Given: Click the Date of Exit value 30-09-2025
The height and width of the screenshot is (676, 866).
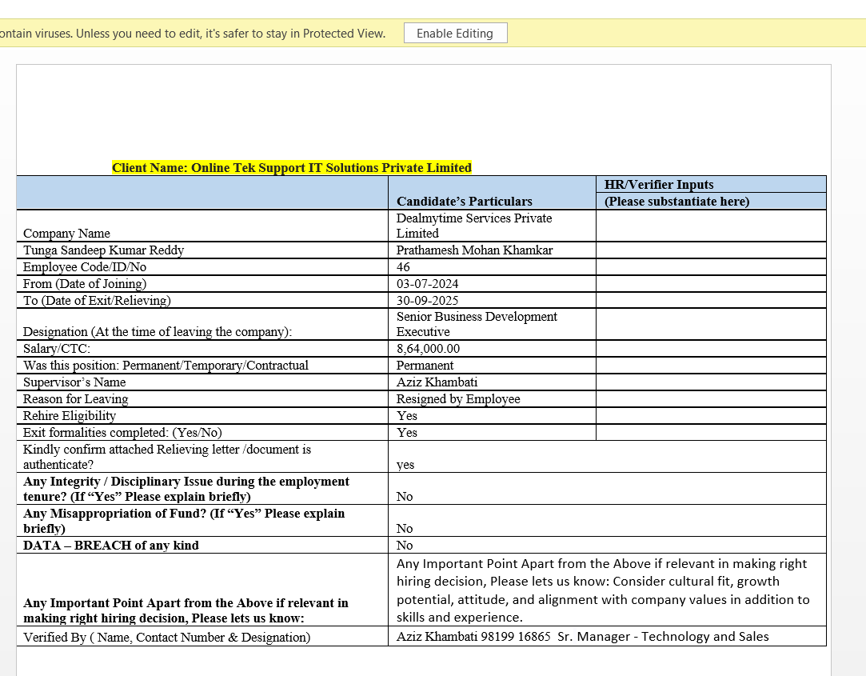Looking at the screenshot, I should point(428,301).
